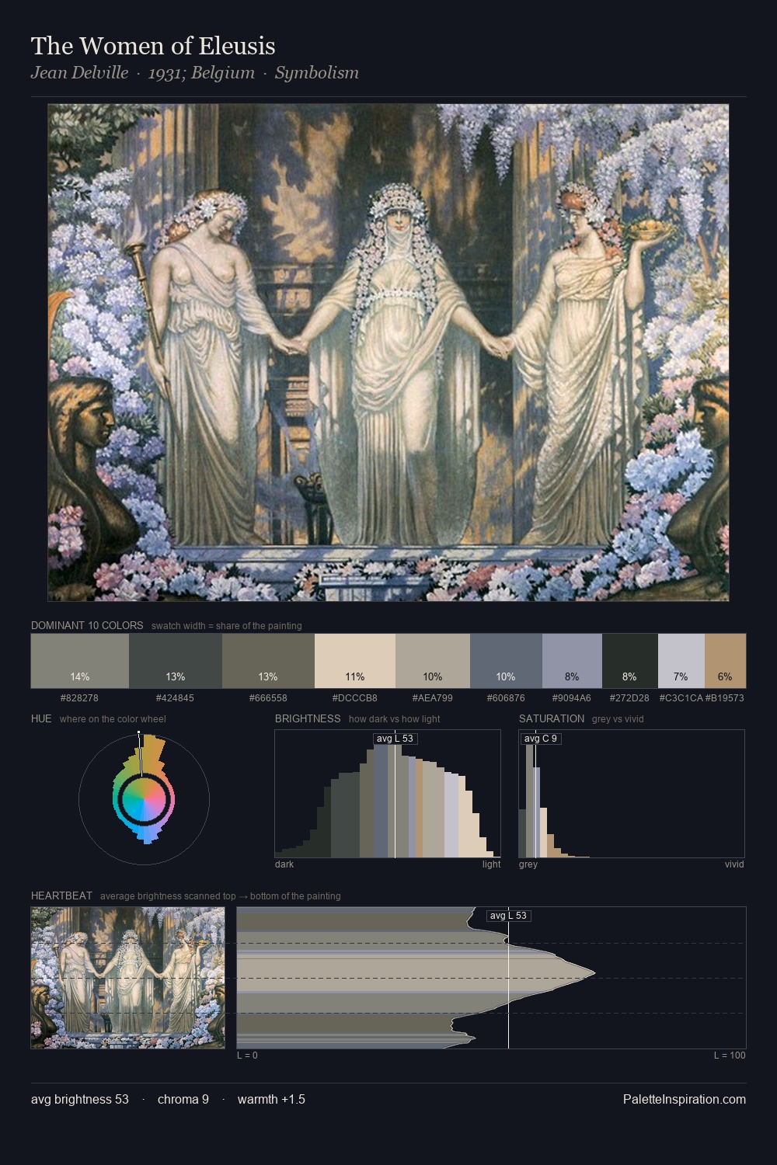Select the #424845 dark slate swatch
Viewport: 777px width, 1165px height.
pos(175,661)
